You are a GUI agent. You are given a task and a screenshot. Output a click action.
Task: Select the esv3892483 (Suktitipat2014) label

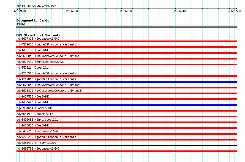(x=39, y=120)
